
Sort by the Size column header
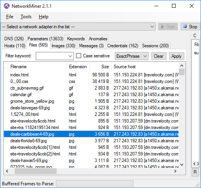(100, 67)
